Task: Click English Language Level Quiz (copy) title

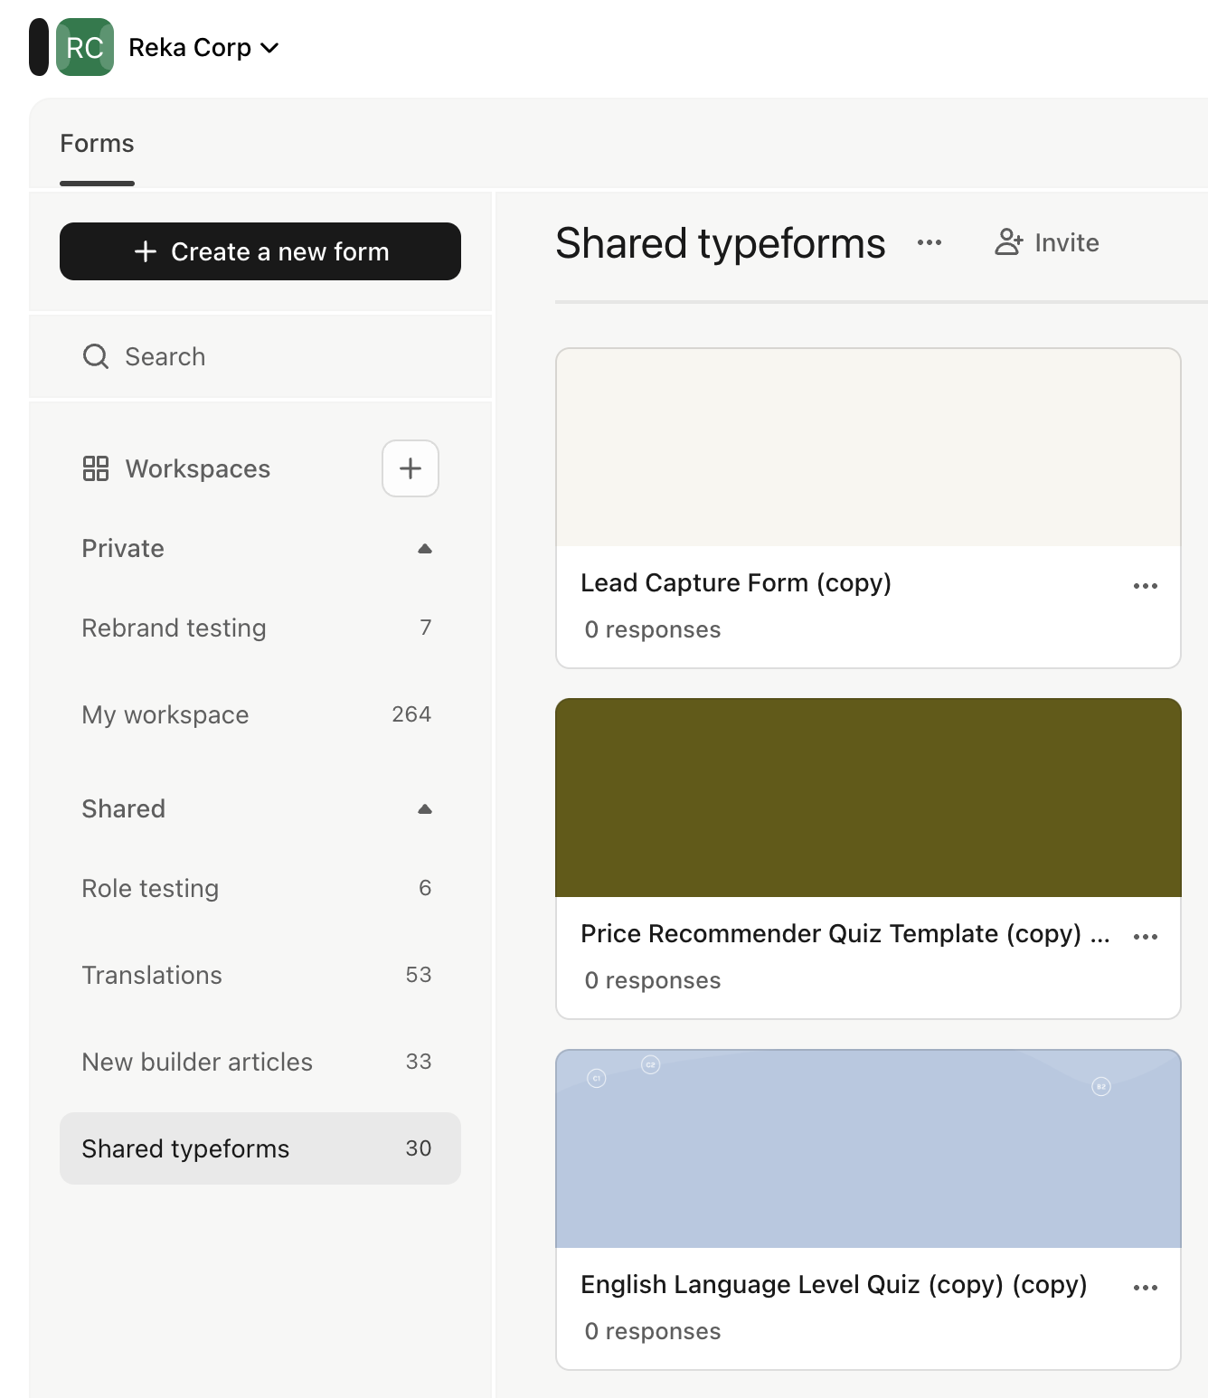Action: [x=834, y=1285]
